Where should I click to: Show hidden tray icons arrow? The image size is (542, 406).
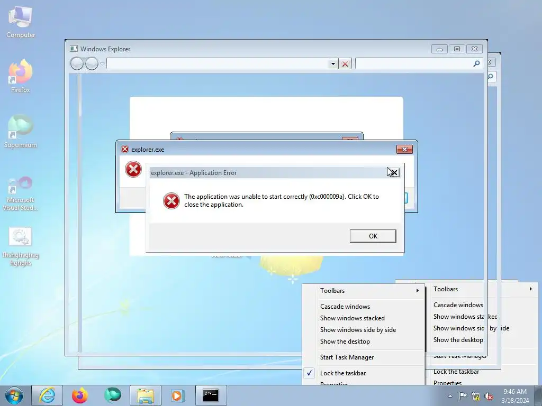click(x=450, y=396)
